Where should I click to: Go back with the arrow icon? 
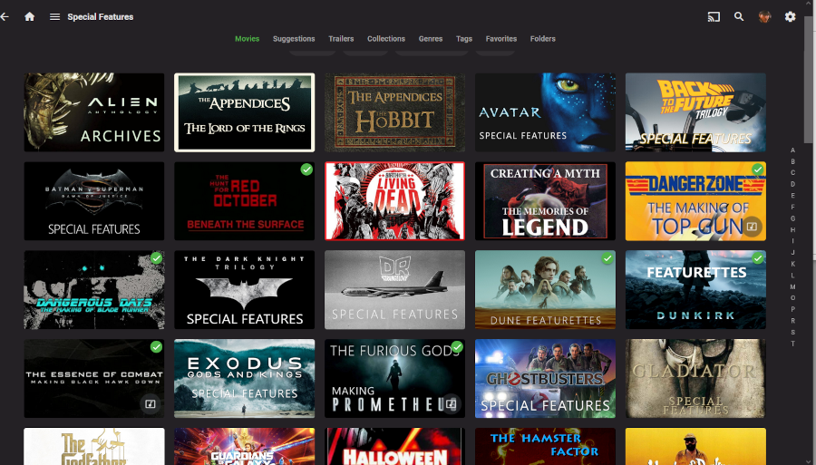[5, 17]
